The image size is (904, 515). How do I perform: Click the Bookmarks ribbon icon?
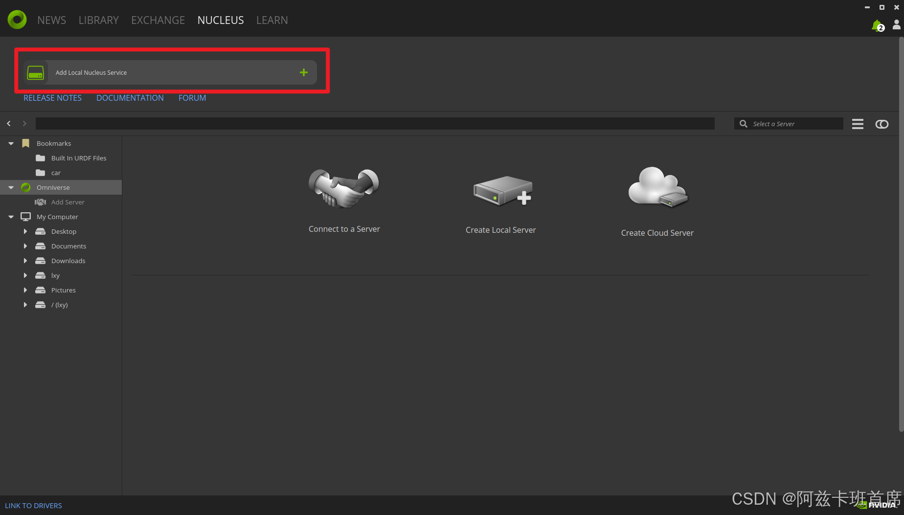click(26, 143)
